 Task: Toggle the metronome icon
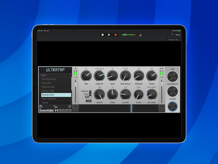coord(140,35)
